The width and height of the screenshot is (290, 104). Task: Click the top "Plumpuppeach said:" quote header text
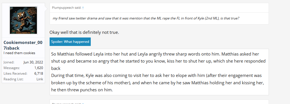tap(67, 8)
